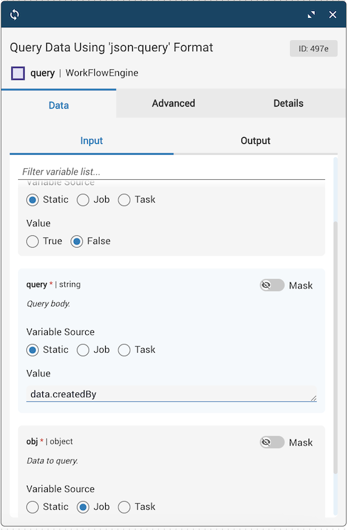Click the data.createdBy value text area
This screenshot has height=530, width=348.
pos(172,394)
